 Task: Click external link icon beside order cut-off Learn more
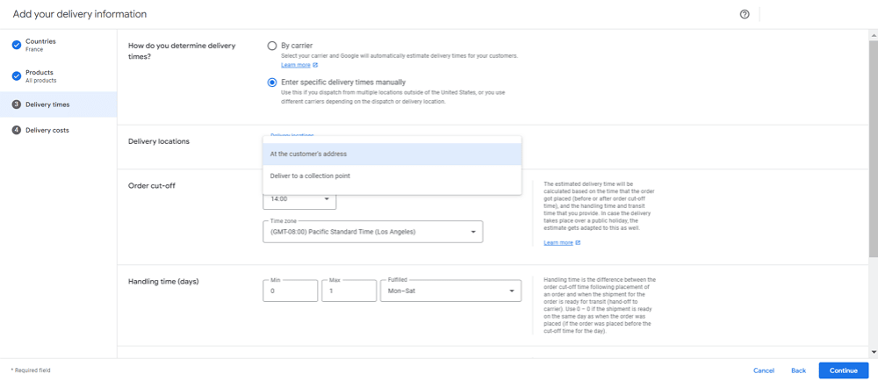point(579,242)
